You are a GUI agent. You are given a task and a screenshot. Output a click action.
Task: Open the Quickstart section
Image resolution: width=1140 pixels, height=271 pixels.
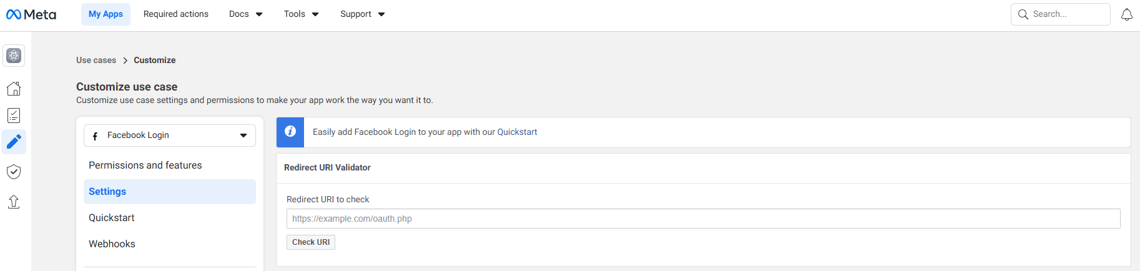click(x=170, y=218)
